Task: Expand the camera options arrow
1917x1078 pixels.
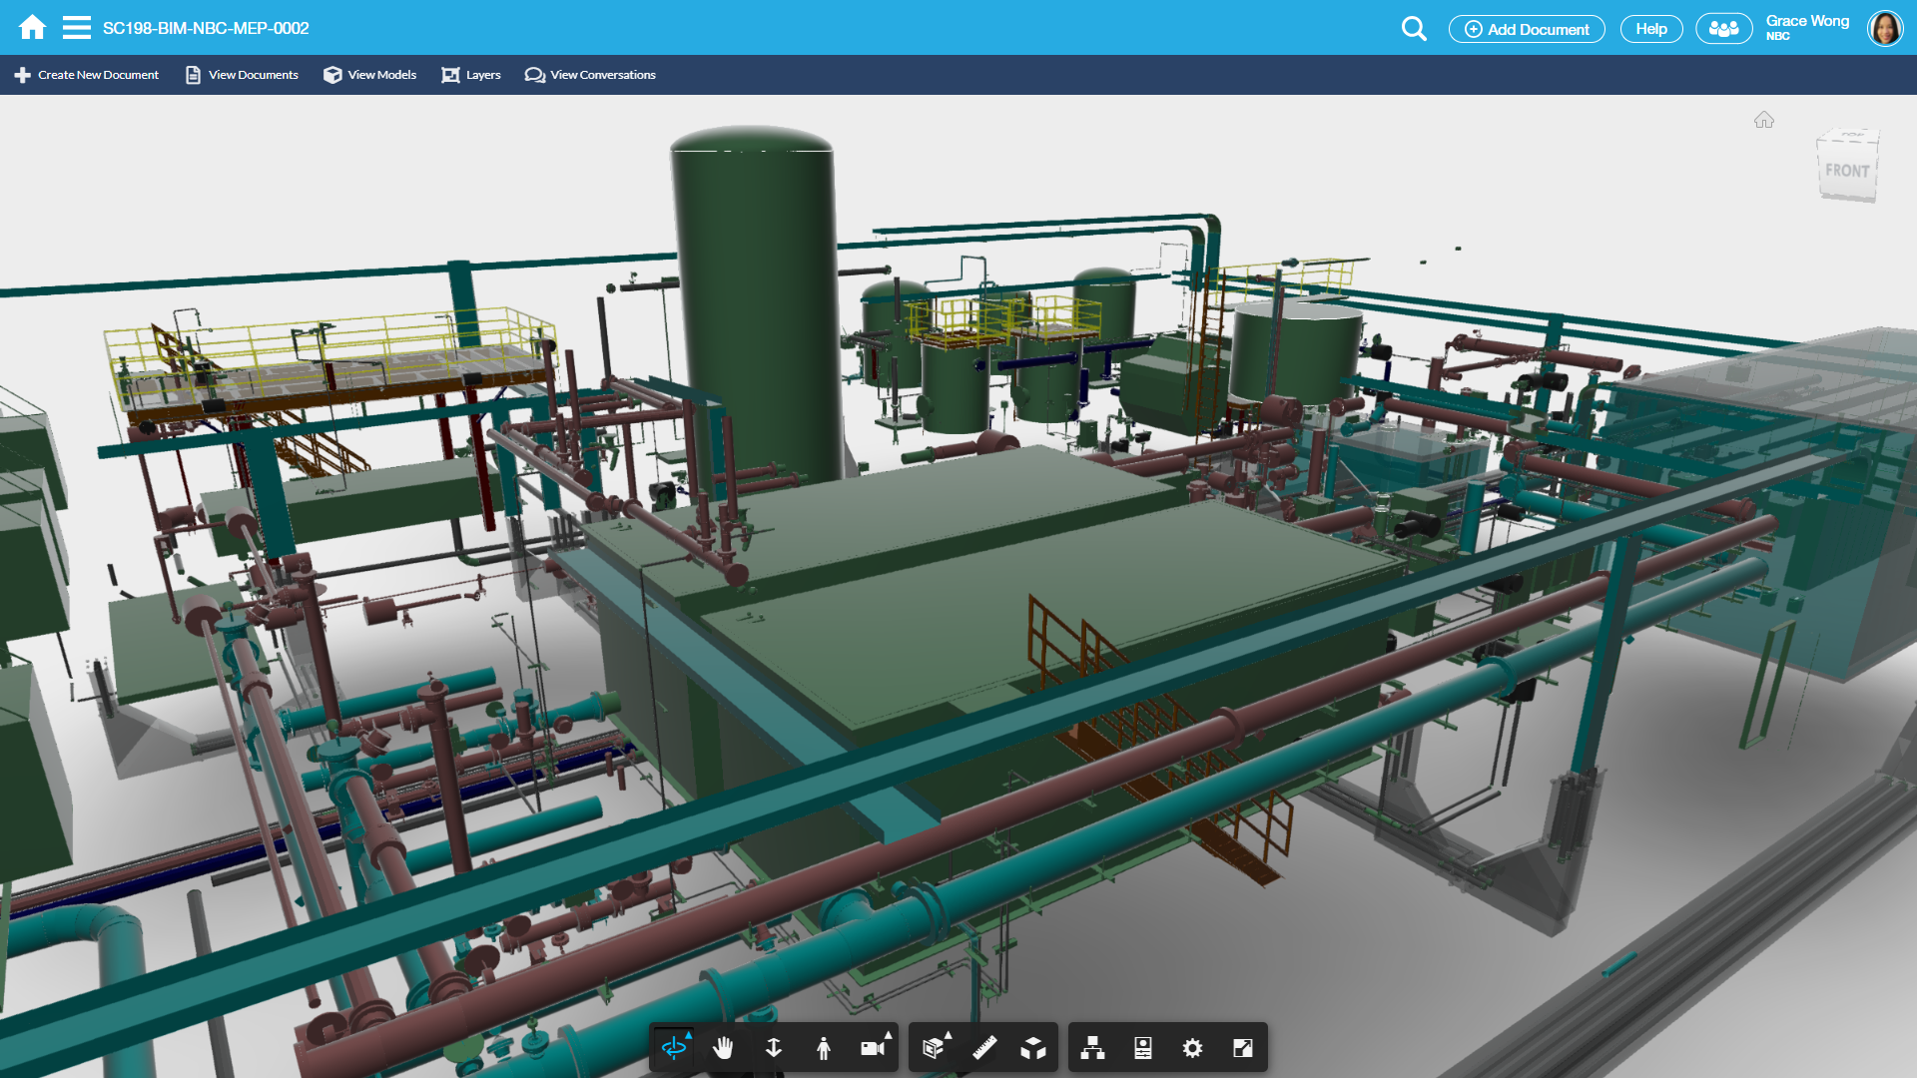Action: [889, 1035]
